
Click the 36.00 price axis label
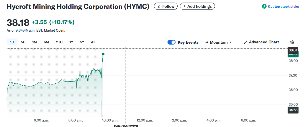293,90
